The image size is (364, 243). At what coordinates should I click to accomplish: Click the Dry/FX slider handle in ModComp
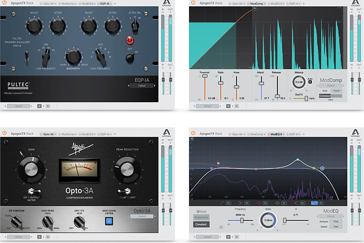tap(307, 98)
